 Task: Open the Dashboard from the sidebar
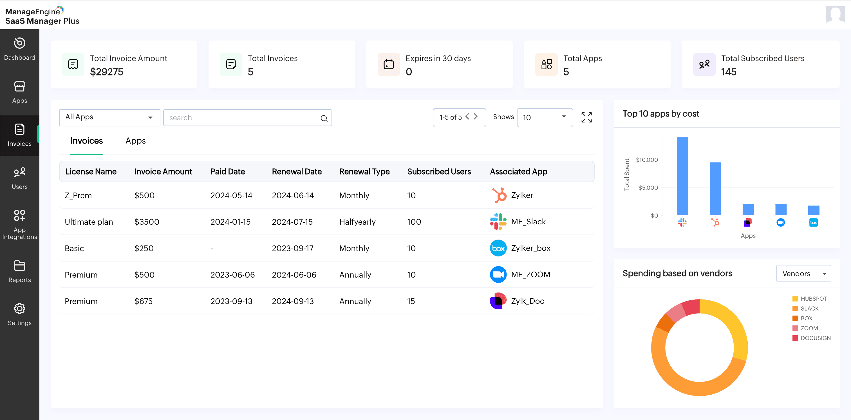click(19, 49)
